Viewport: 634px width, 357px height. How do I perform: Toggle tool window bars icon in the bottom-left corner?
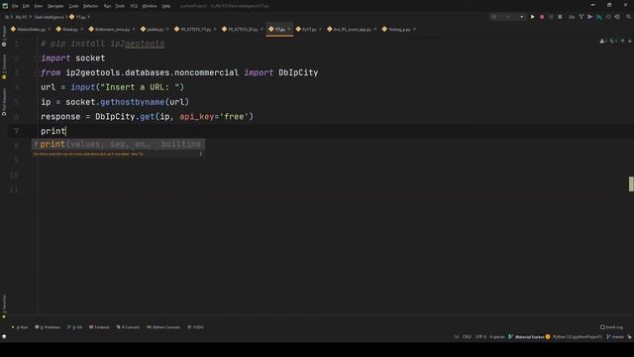coord(4,336)
